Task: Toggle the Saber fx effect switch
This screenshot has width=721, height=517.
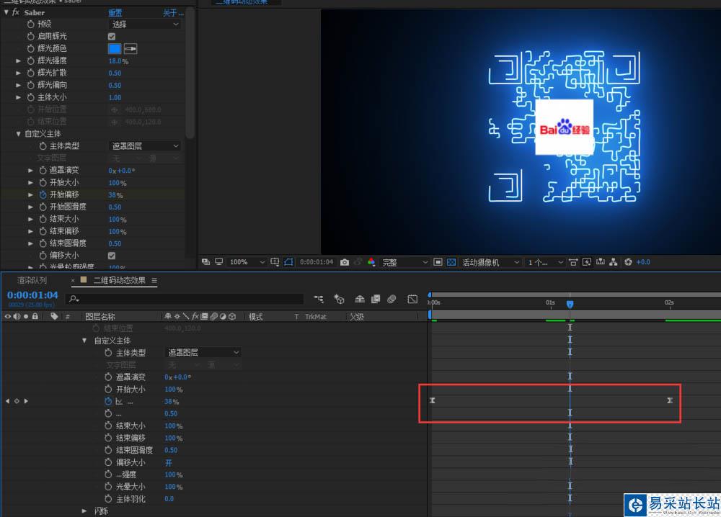Action: 16,12
